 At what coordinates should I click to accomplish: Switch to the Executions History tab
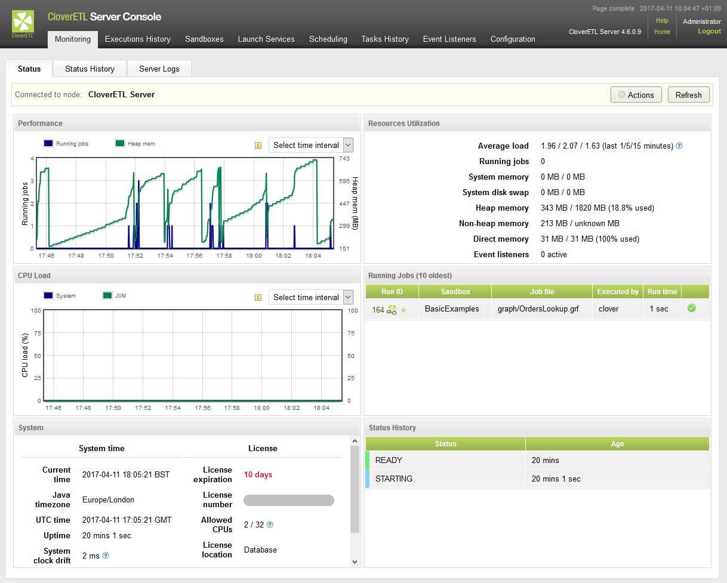point(138,39)
